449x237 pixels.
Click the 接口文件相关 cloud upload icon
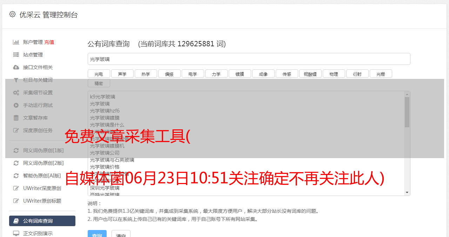tap(16, 67)
